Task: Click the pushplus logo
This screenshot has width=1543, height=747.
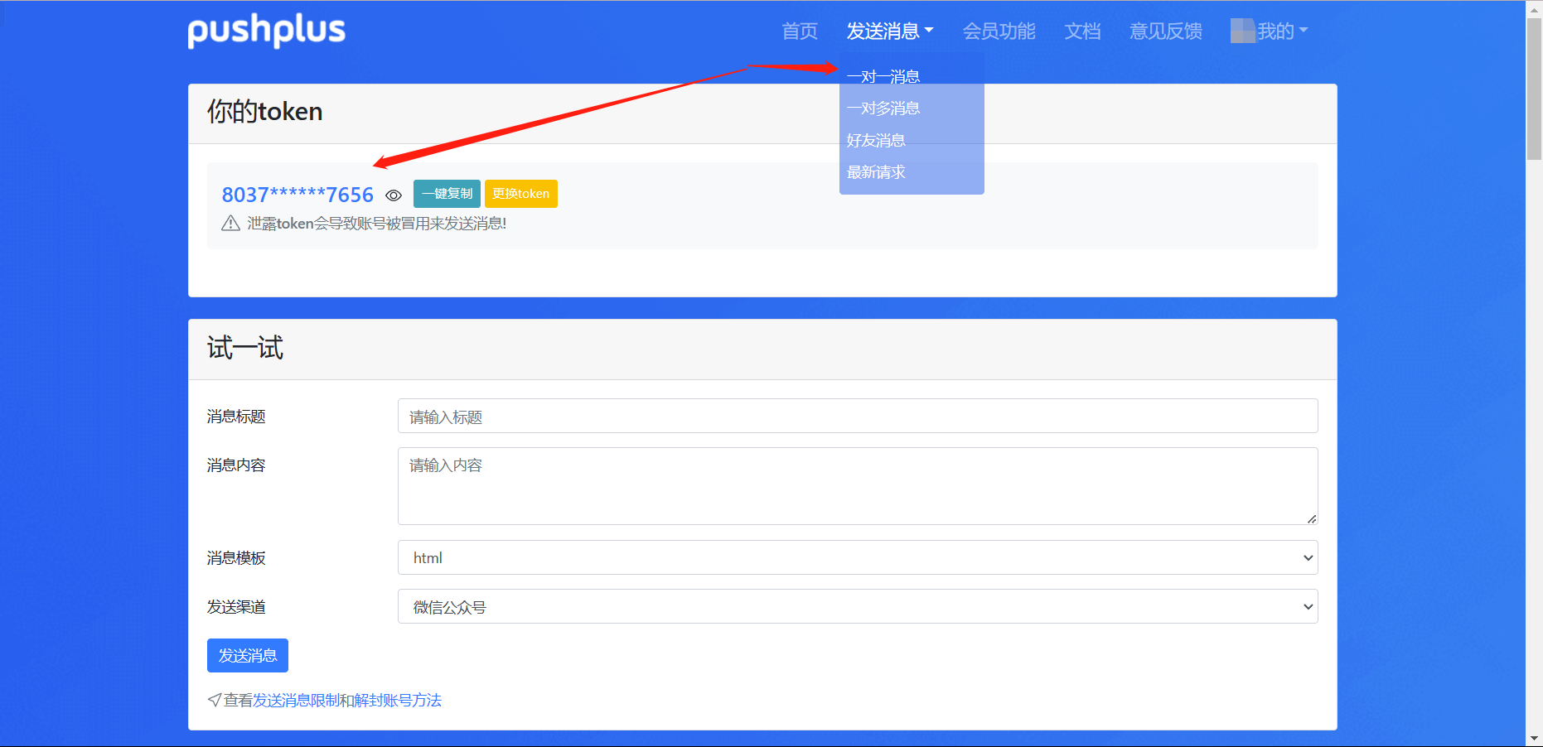Action: pyautogui.click(x=266, y=31)
